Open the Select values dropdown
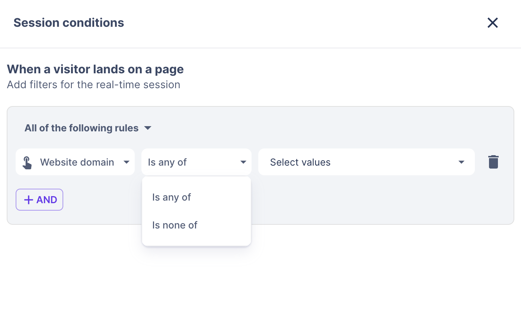521x323 pixels. click(366, 162)
